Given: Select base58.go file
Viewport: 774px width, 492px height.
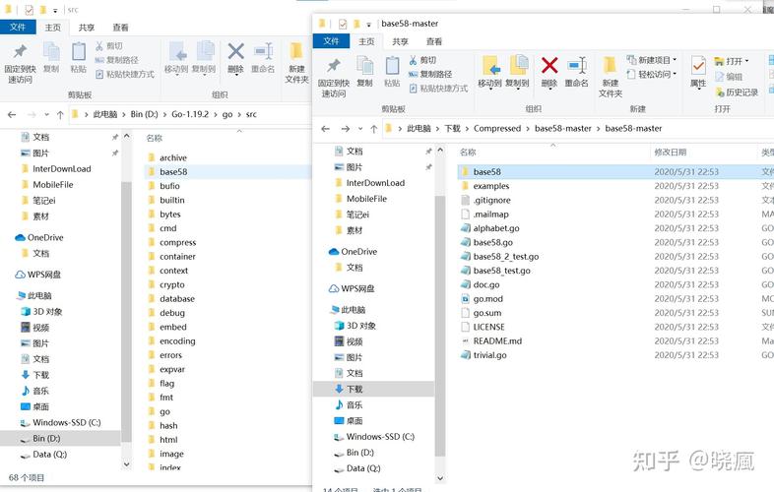Looking at the screenshot, I should click(492, 242).
